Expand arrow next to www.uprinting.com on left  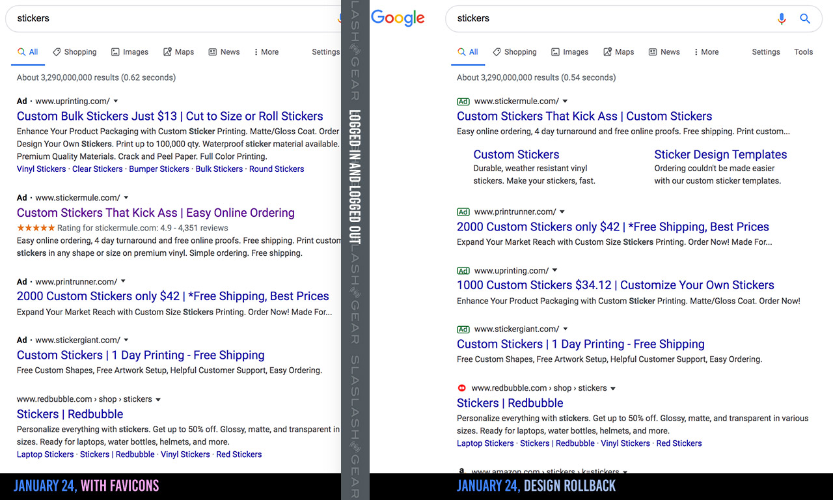click(116, 102)
